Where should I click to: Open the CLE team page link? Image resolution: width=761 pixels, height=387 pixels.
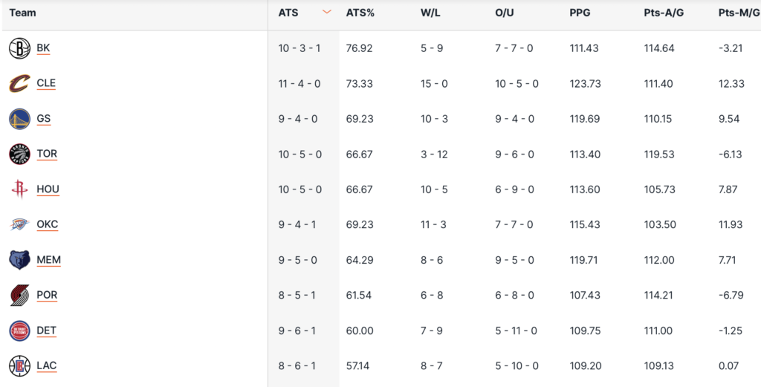[x=46, y=83]
